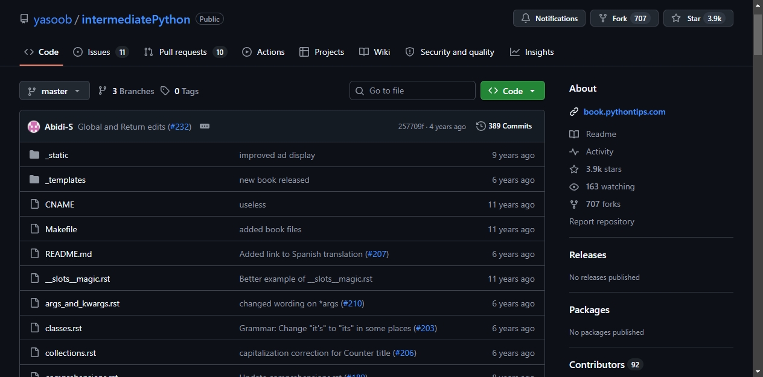763x377 pixels.
Task: Open the 'new book released' commit message
Action: tap(274, 180)
